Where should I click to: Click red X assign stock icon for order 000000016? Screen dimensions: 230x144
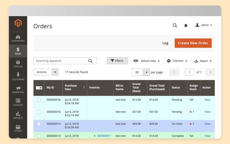(x=191, y=112)
